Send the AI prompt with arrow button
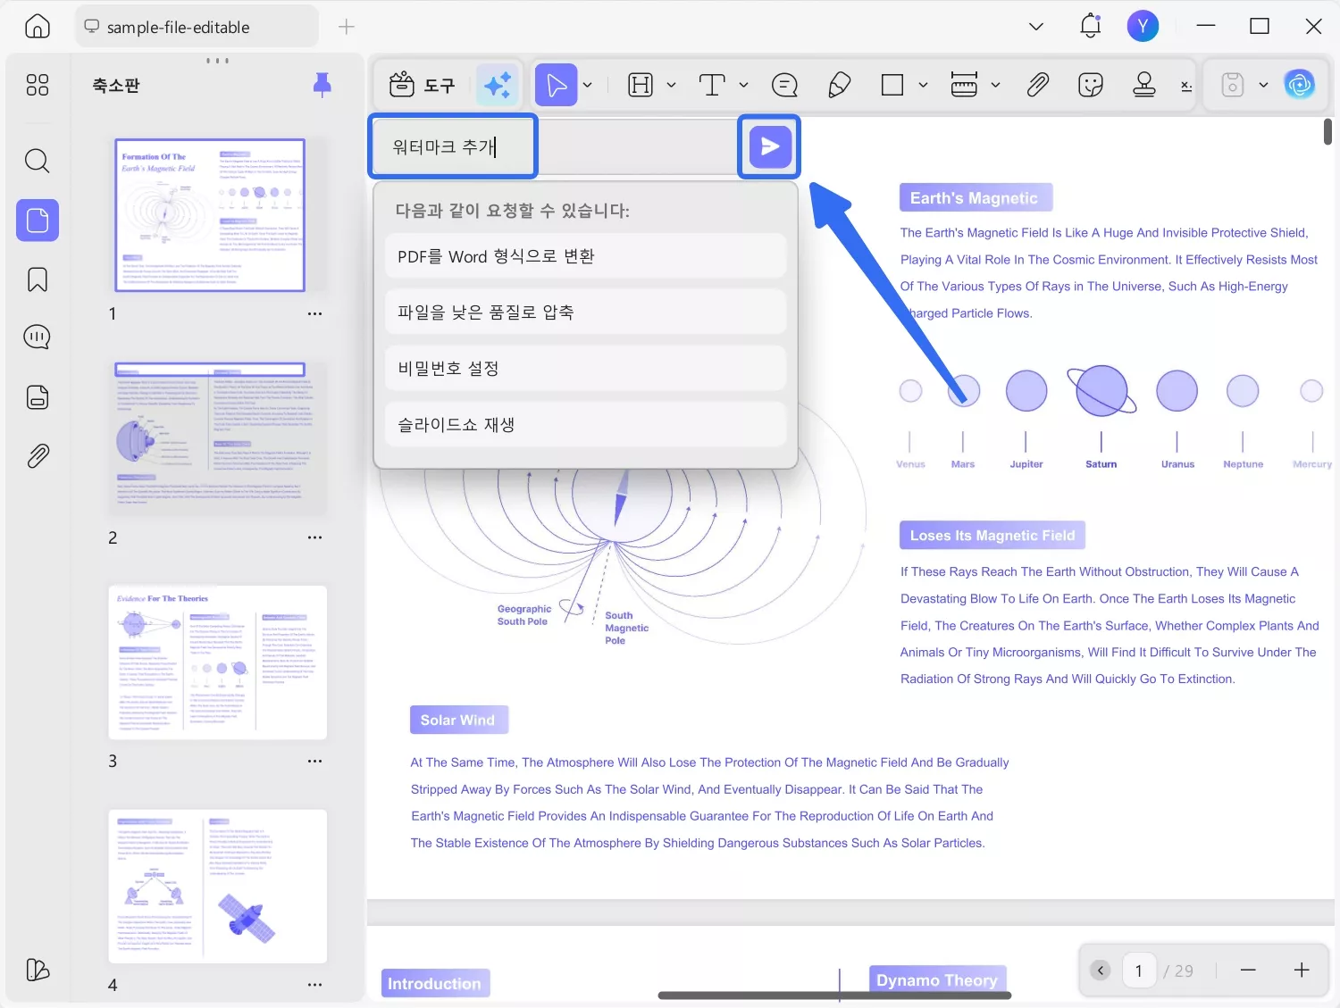 pyautogui.click(x=770, y=146)
